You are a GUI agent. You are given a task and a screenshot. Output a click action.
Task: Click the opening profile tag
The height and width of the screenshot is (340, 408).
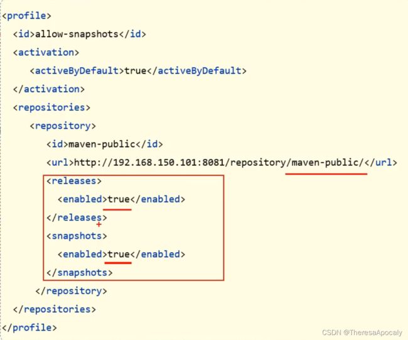click(26, 16)
